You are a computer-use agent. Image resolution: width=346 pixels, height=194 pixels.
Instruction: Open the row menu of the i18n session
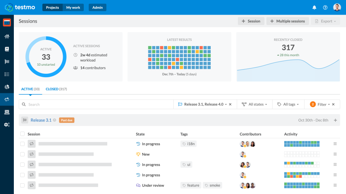pyautogui.click(x=335, y=144)
